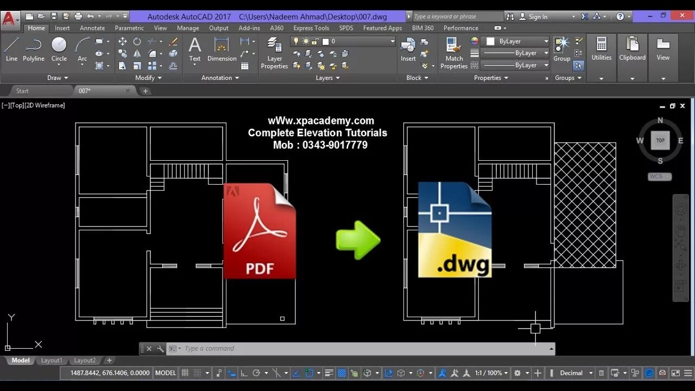Click the 2D Wireframe visual style label
The height and width of the screenshot is (391, 695).
point(45,105)
